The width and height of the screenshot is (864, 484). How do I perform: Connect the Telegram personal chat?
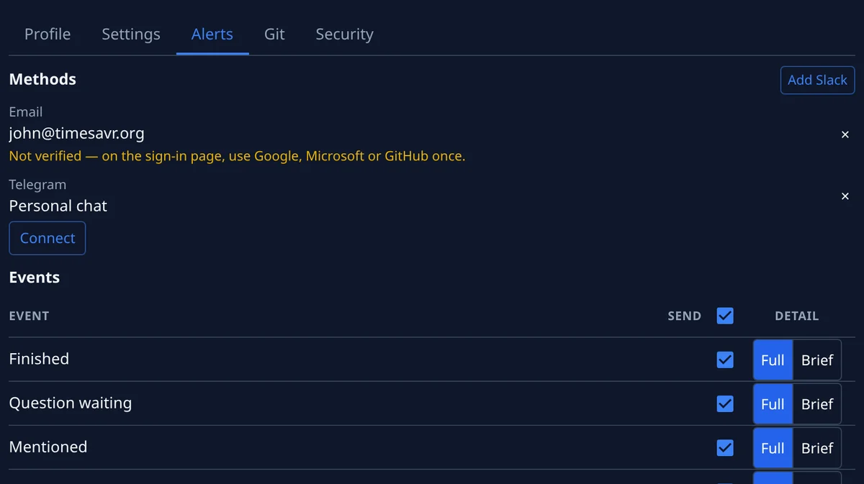(x=48, y=238)
